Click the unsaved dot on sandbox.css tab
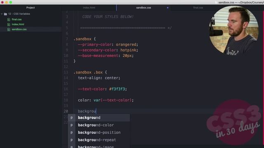The width and height of the screenshot is (264, 148). click(167, 8)
